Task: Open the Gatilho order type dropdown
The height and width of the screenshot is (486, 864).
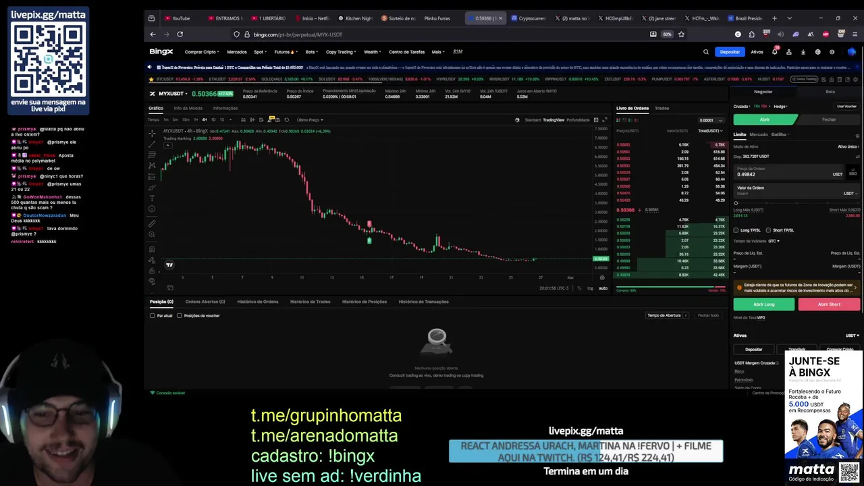Action: (x=780, y=134)
